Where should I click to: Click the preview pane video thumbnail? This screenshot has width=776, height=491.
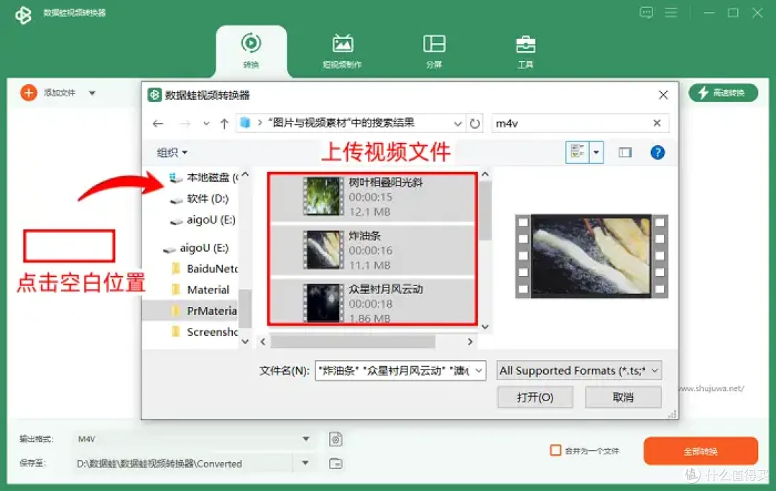click(591, 256)
